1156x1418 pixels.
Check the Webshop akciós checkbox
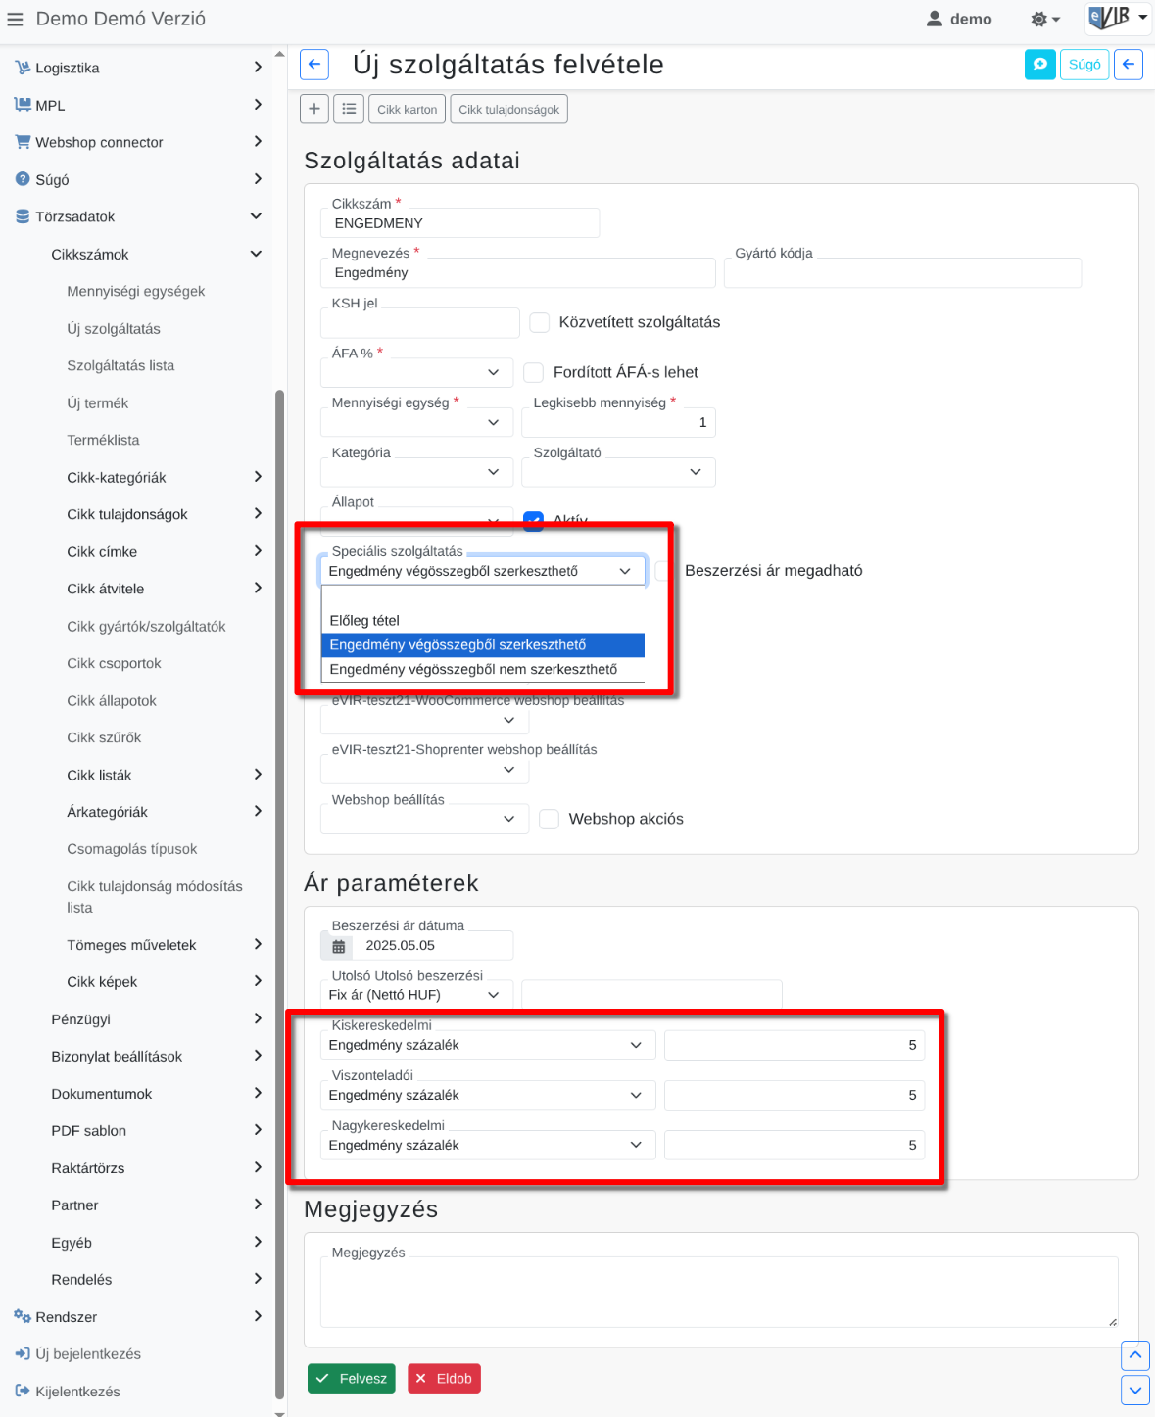550,819
